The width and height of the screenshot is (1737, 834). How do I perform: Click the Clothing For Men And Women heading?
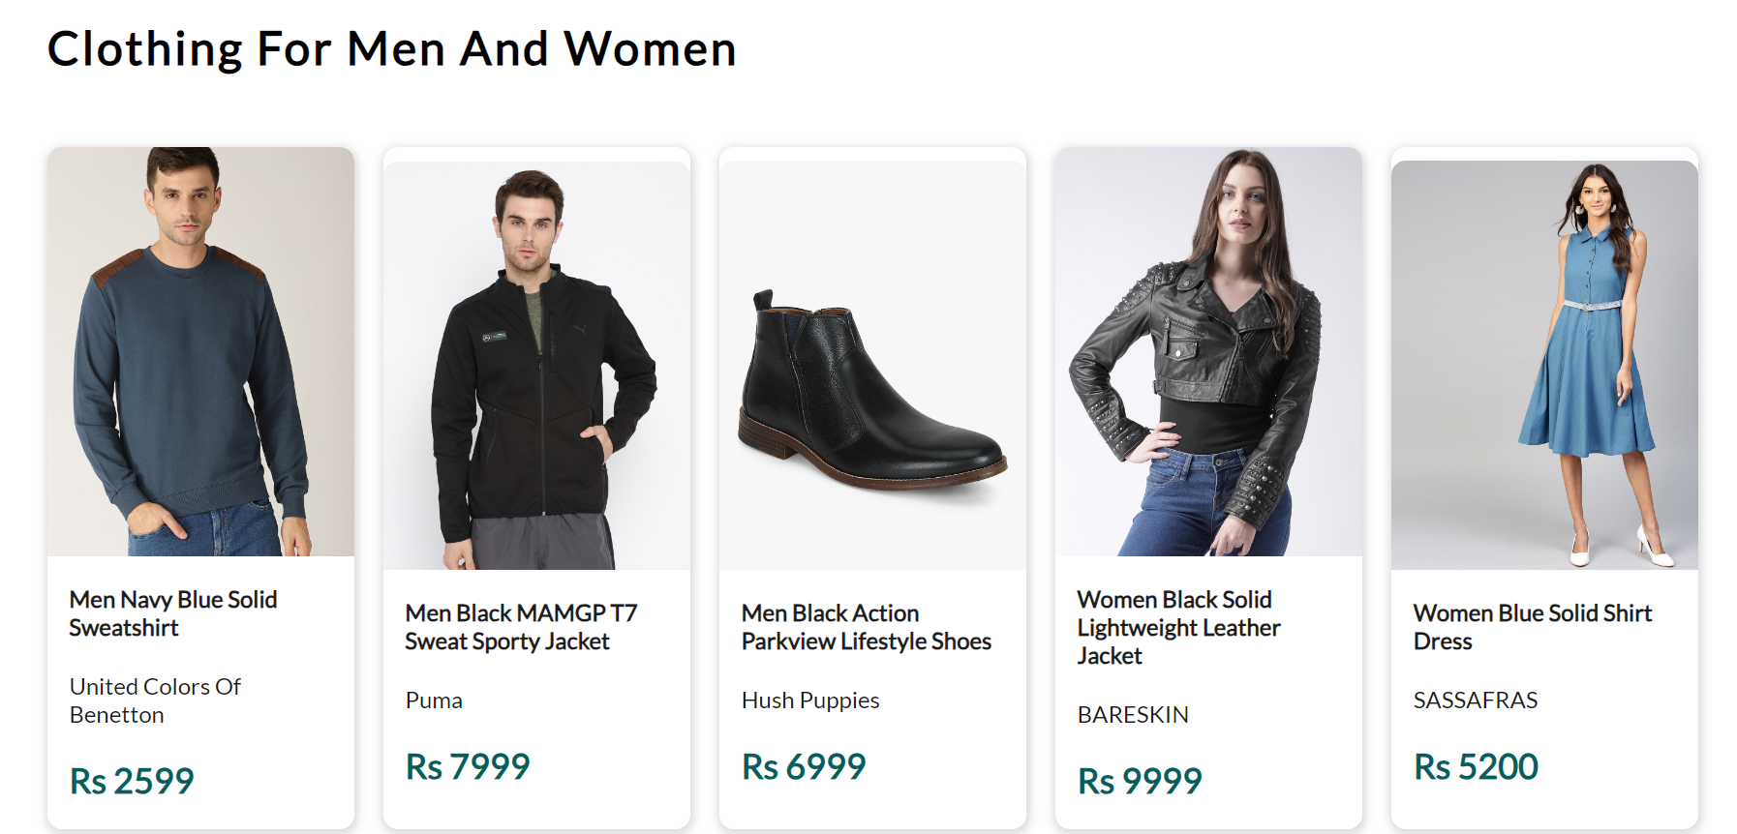[x=392, y=49]
